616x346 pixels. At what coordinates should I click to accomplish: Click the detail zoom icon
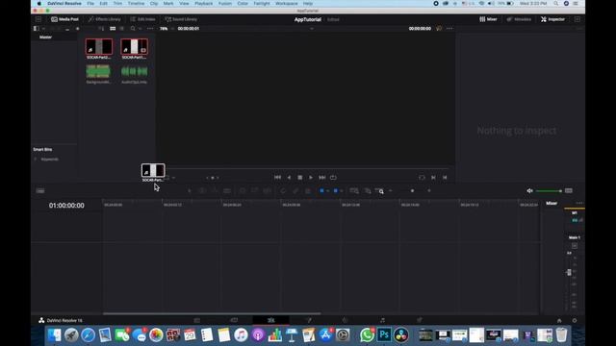pos(368,191)
